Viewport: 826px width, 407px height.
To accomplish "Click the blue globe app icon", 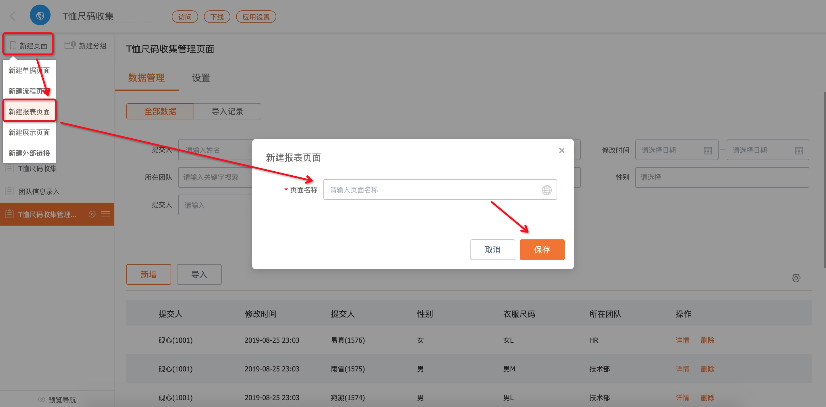I will pyautogui.click(x=40, y=15).
